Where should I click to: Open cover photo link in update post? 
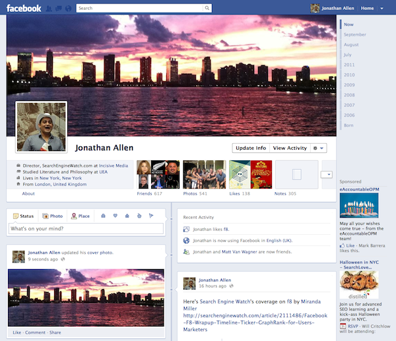click(x=100, y=253)
